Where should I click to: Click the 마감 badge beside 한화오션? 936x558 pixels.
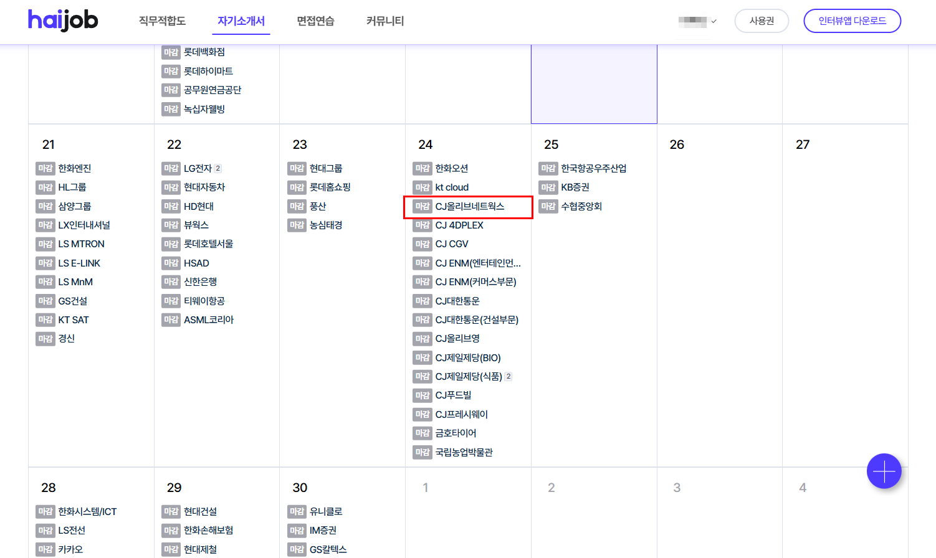tap(423, 169)
